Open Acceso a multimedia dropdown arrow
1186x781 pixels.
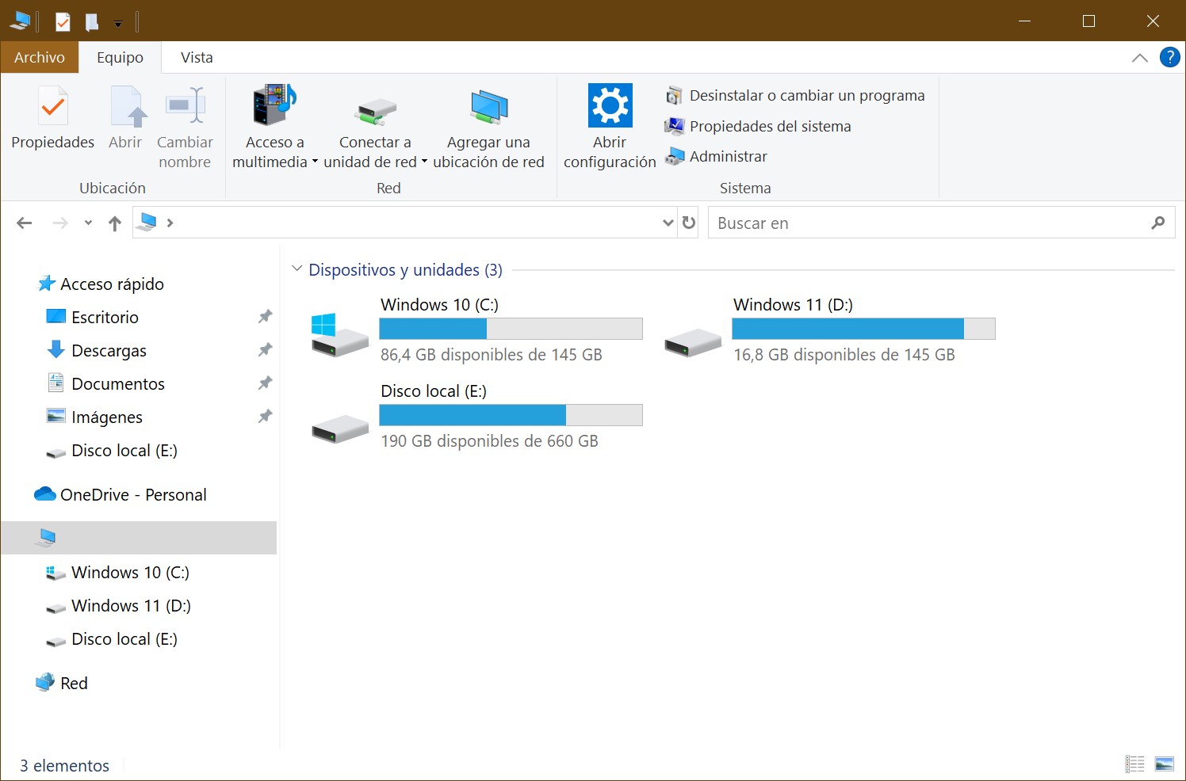[315, 162]
